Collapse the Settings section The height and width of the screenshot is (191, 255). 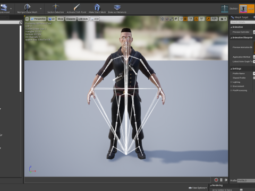pos(231,69)
